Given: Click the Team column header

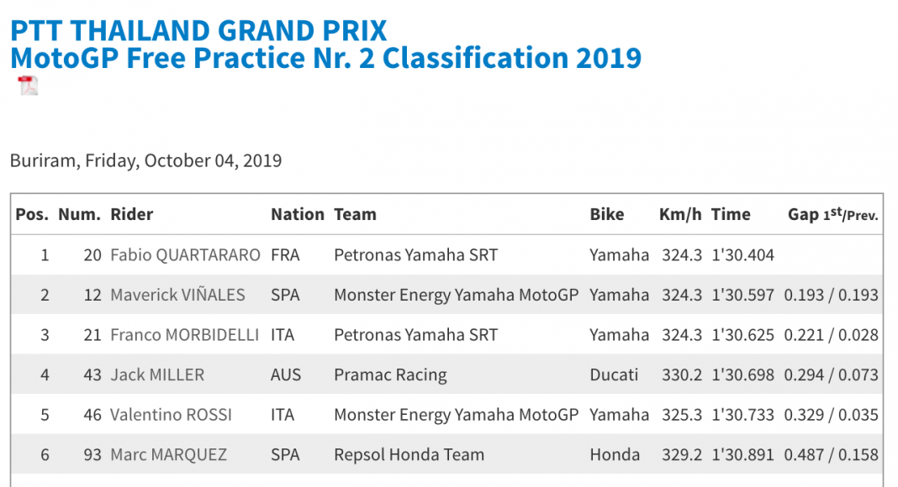Looking at the screenshot, I should (x=355, y=214).
